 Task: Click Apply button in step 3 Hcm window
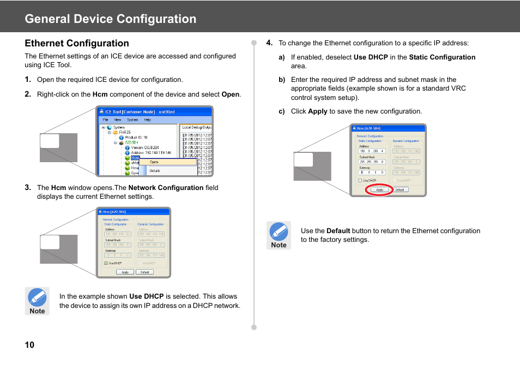[x=125, y=272]
